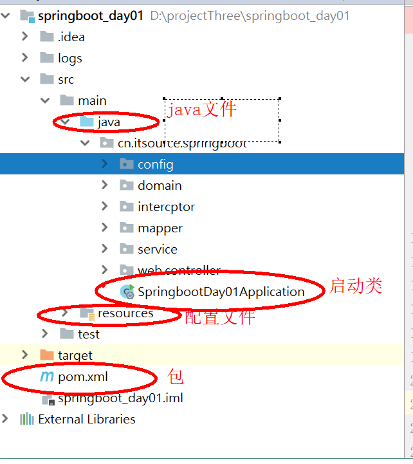
Task: Click the External Libraries bars icon
Action: click(27, 419)
